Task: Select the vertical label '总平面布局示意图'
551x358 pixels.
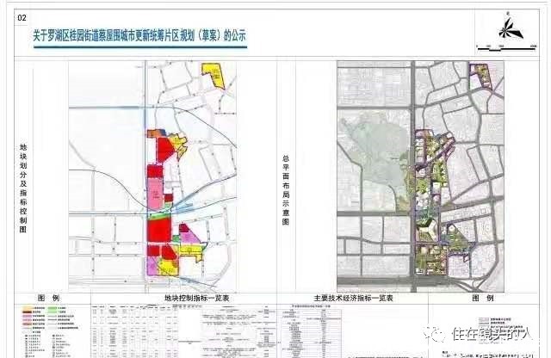Action: (286, 190)
